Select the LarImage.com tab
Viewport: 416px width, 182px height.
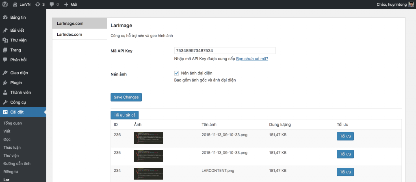70,24
